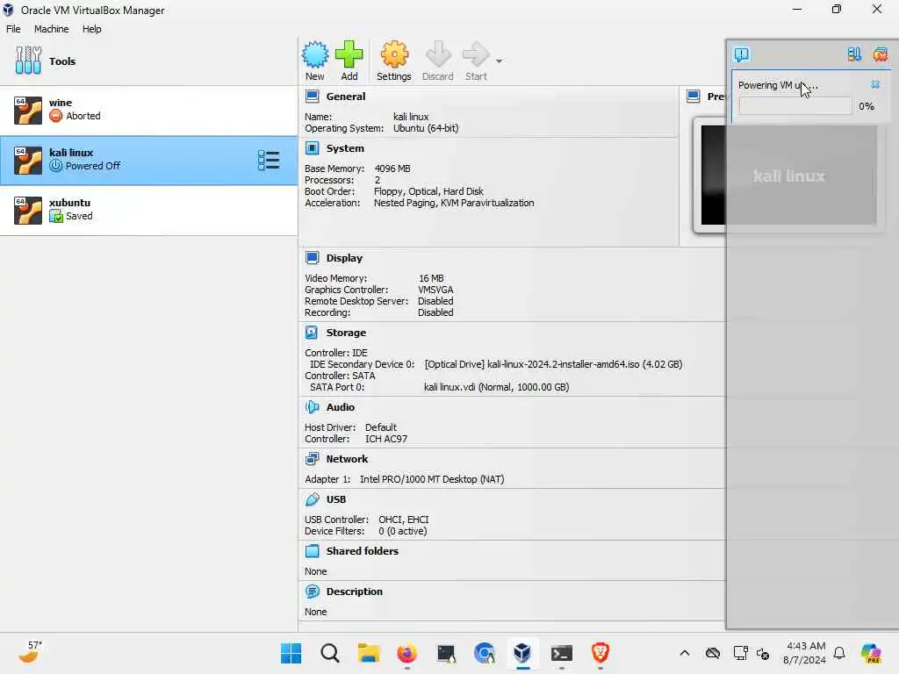This screenshot has height=674, width=899.
Task: Click the Intel PRO/1000 MT Desktop (NAT) adapter
Action: [x=432, y=479]
